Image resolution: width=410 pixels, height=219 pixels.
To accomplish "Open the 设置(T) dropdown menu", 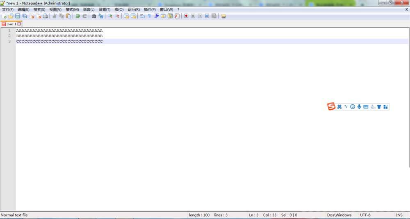I will point(105,9).
